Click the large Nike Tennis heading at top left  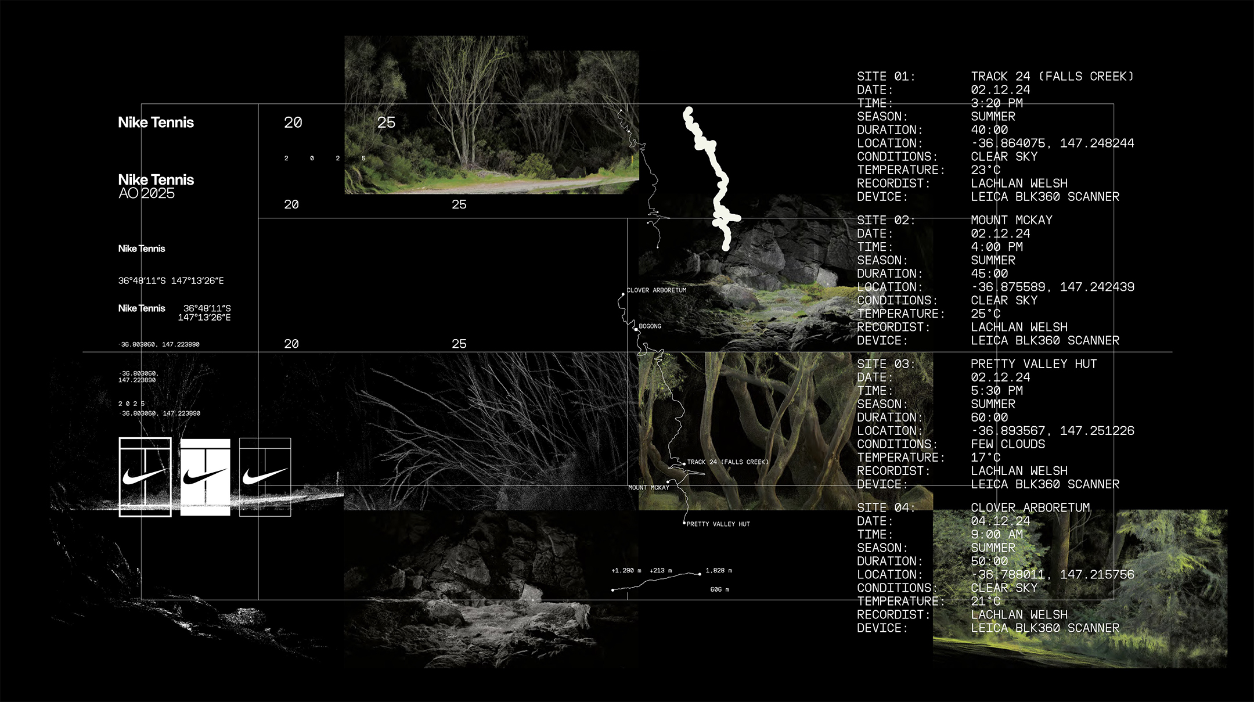pos(156,123)
